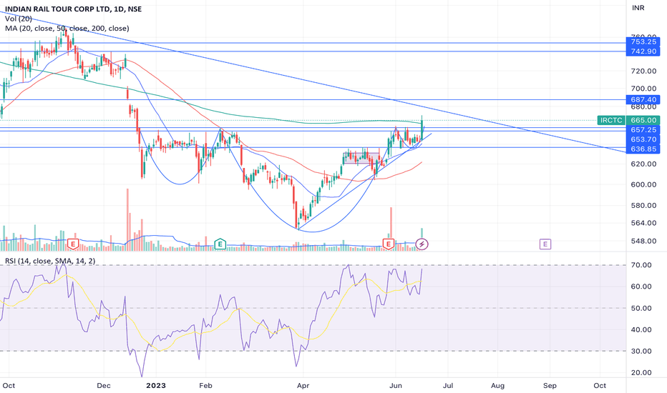Click the IRCTC symbol tag on price axis
Image resolution: width=667 pixels, height=393 pixels.
[611, 120]
